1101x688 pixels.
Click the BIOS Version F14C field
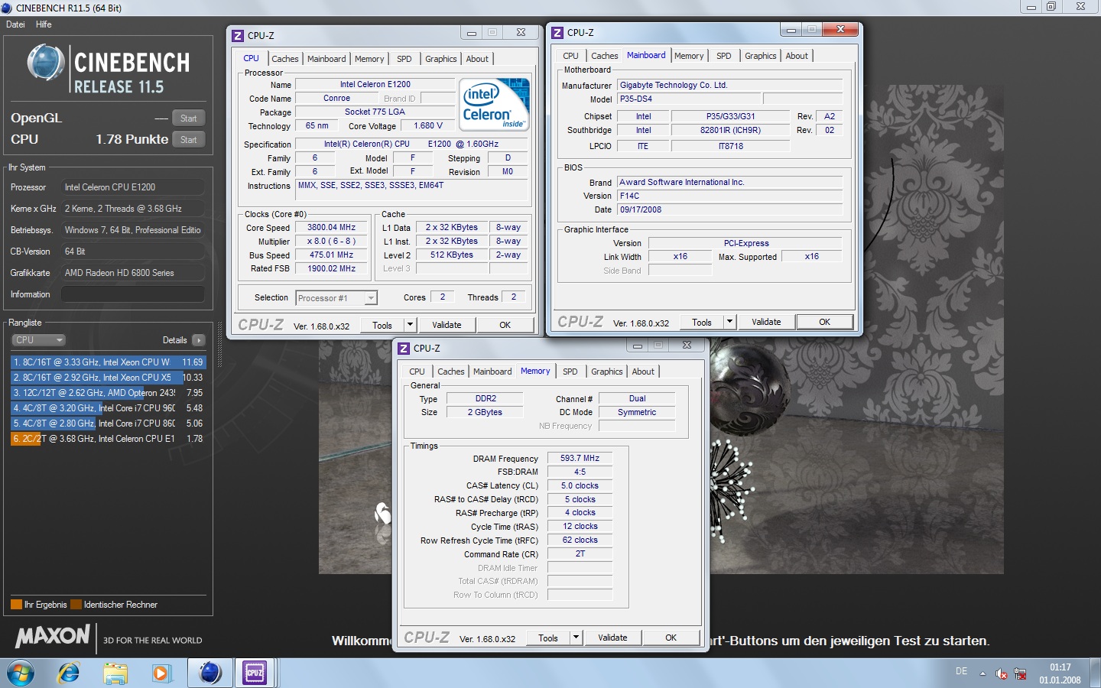pos(729,196)
